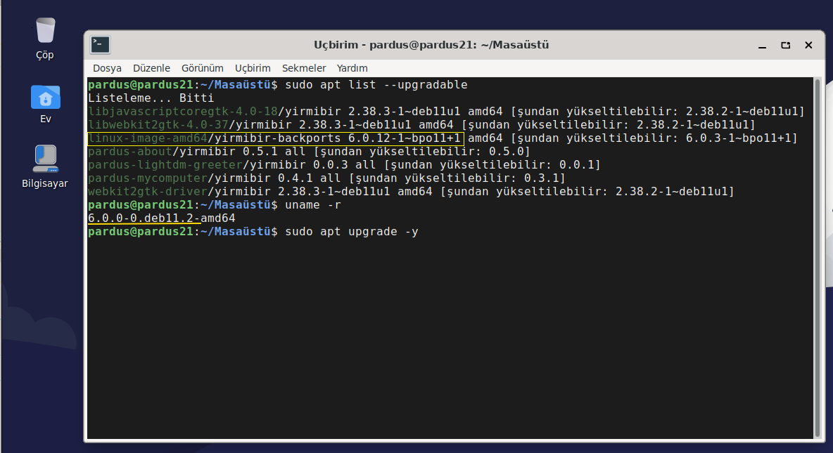Viewport: 833px width, 453px height.
Task: Click 'yirmibir 0.0.3 all' in the pardus-lightdm-greeter row
Action: point(313,165)
